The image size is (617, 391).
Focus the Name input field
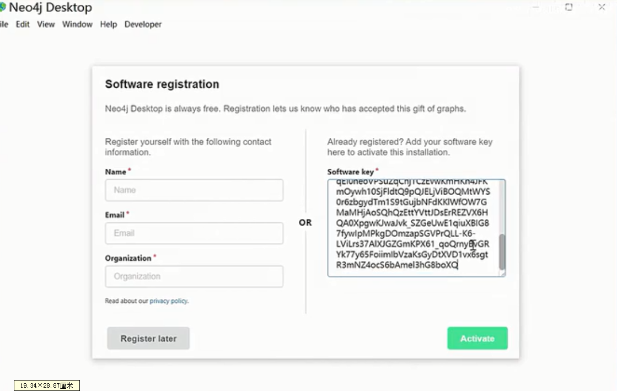click(194, 190)
